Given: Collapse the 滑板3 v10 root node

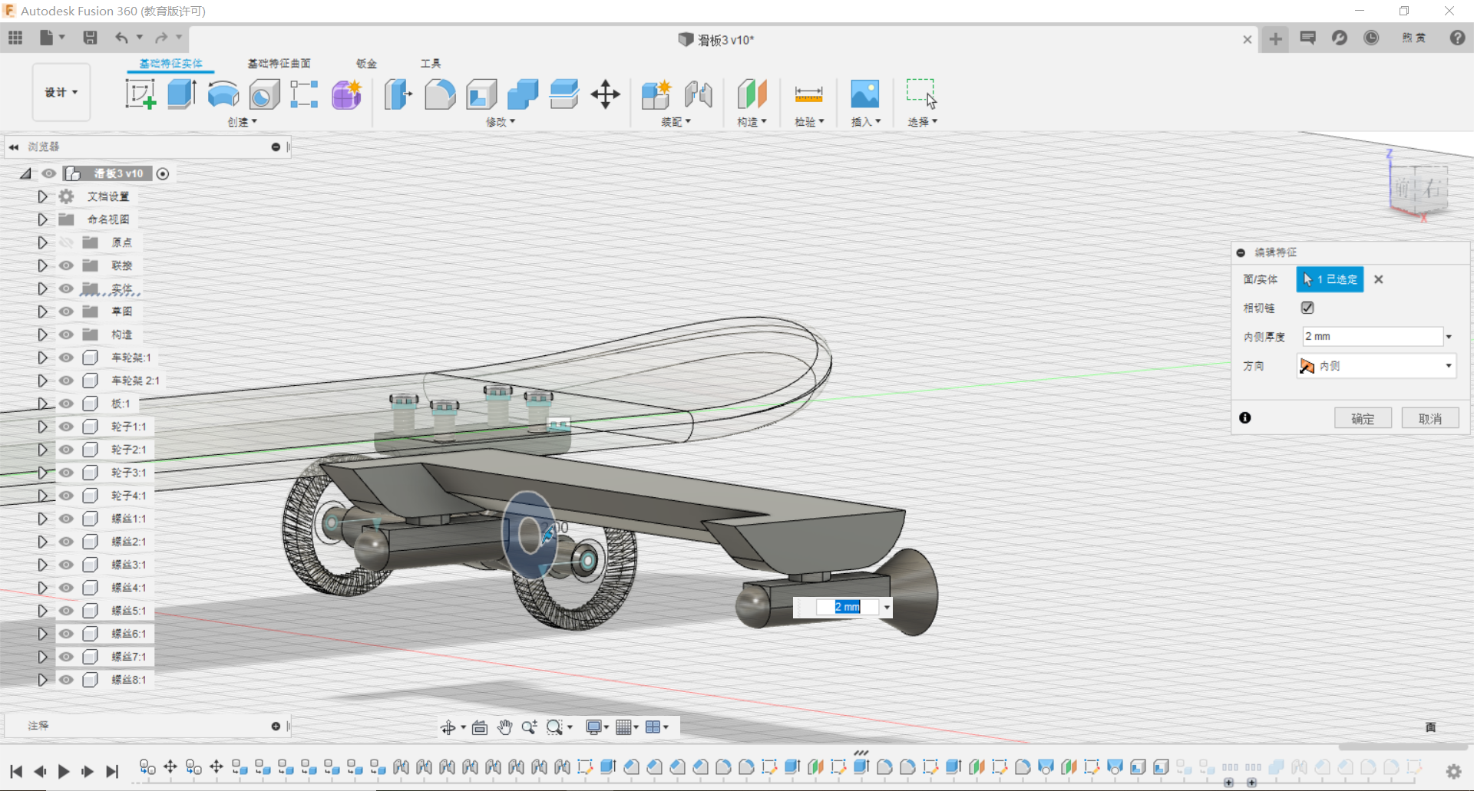Looking at the screenshot, I should [x=26, y=173].
